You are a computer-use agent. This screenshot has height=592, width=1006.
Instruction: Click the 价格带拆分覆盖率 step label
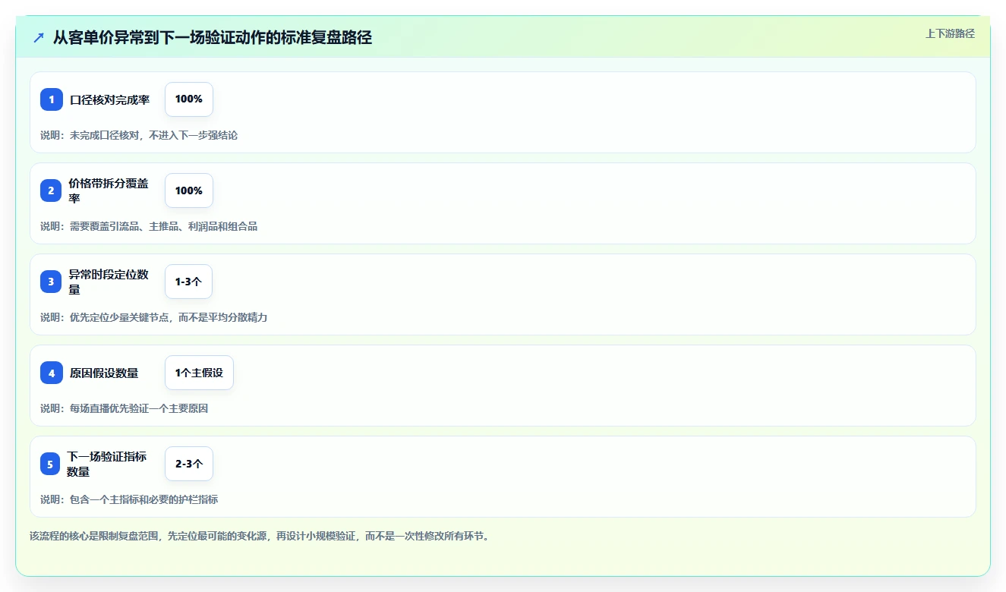(109, 191)
